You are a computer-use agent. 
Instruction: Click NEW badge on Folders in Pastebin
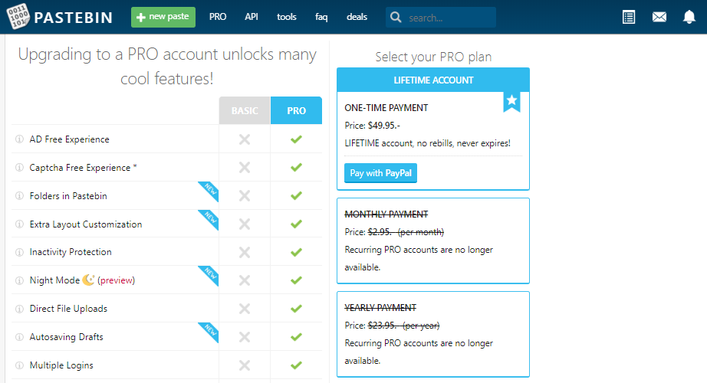(210, 190)
